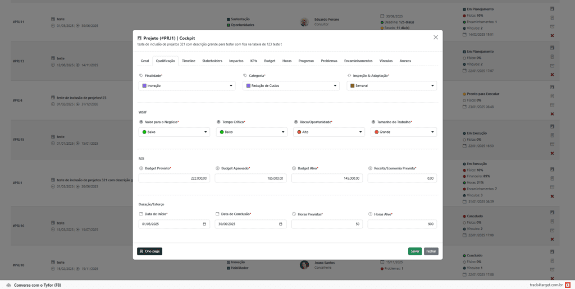Switch to the Stakeholders tab

212,60
